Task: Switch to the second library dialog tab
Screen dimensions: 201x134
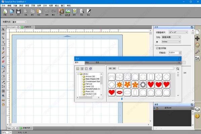Action: pos(90,62)
